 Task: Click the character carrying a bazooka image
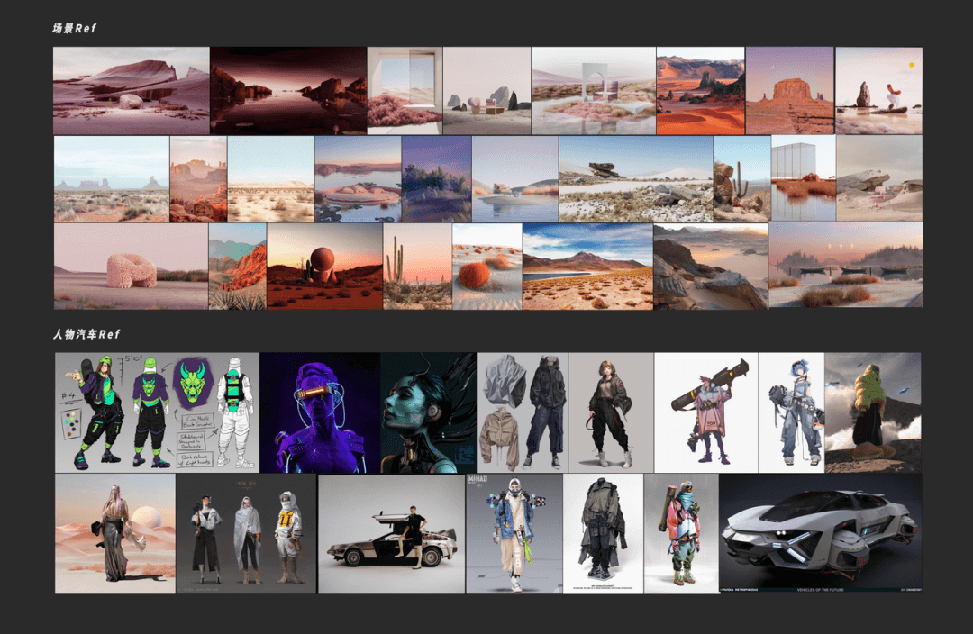coord(705,412)
